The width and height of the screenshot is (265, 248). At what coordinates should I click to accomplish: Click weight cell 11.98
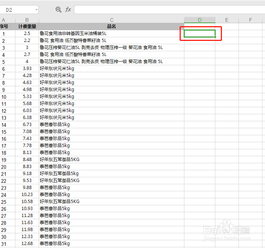pyautogui.click(x=27, y=230)
